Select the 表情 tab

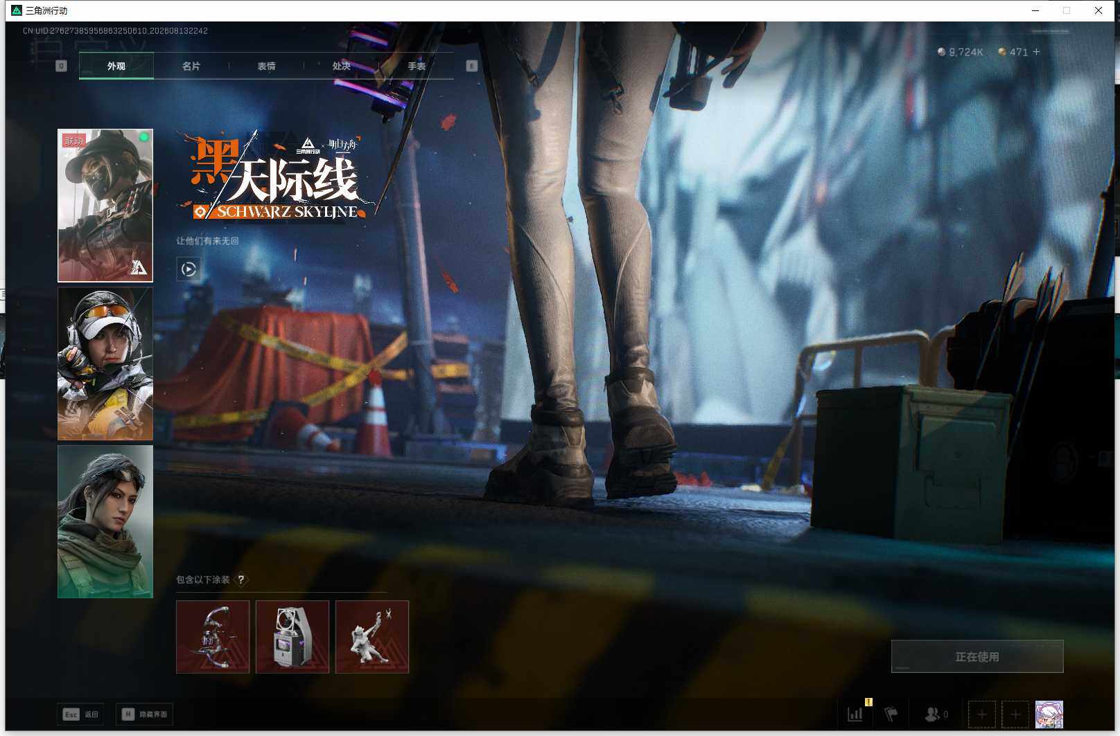pos(266,66)
